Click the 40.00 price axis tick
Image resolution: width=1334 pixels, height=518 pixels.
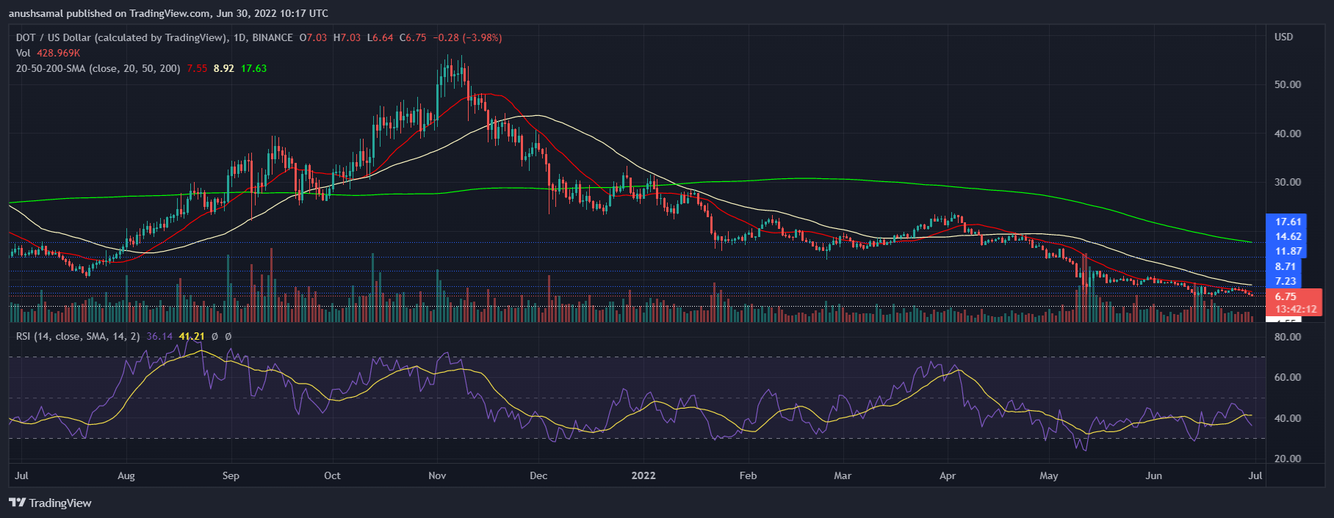pyautogui.click(x=1287, y=134)
